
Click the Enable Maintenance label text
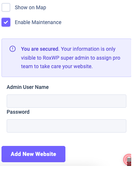coord(38,22)
